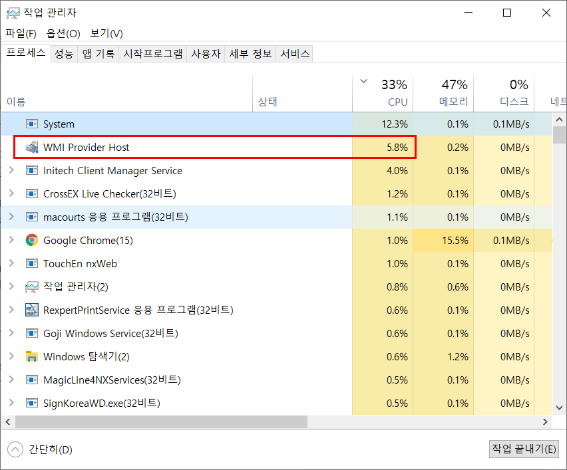The image size is (567, 470).
Task: Click horizontal scrollbar left arrow
Action: point(8,421)
